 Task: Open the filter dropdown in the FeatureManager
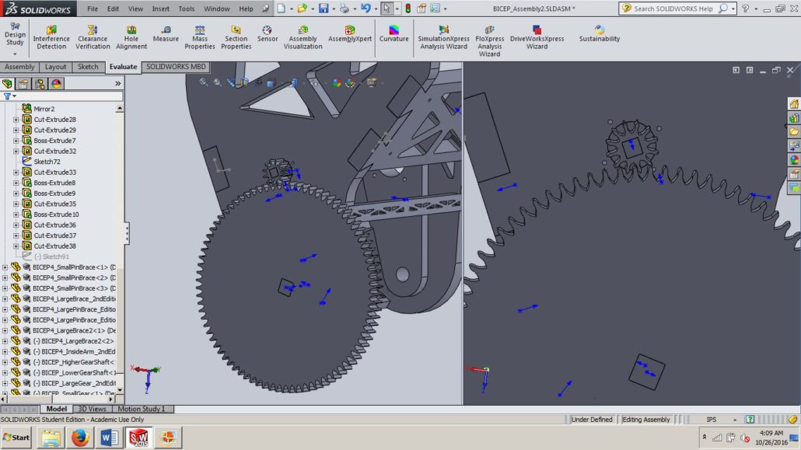point(12,96)
